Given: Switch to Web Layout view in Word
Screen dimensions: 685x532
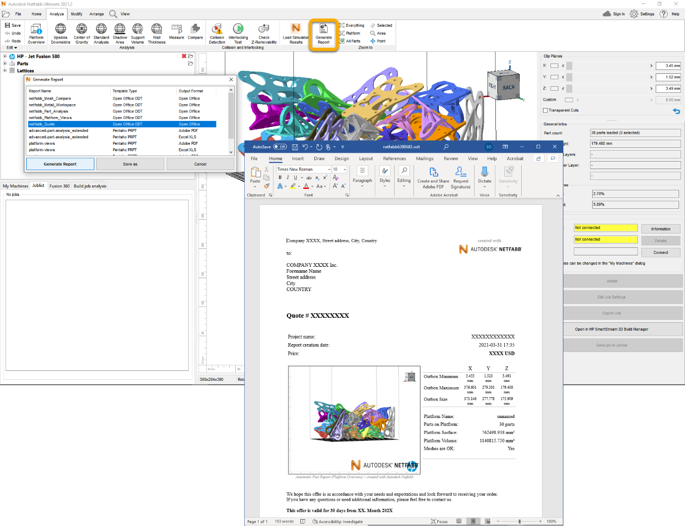Looking at the screenshot, I should pyautogui.click(x=487, y=522).
